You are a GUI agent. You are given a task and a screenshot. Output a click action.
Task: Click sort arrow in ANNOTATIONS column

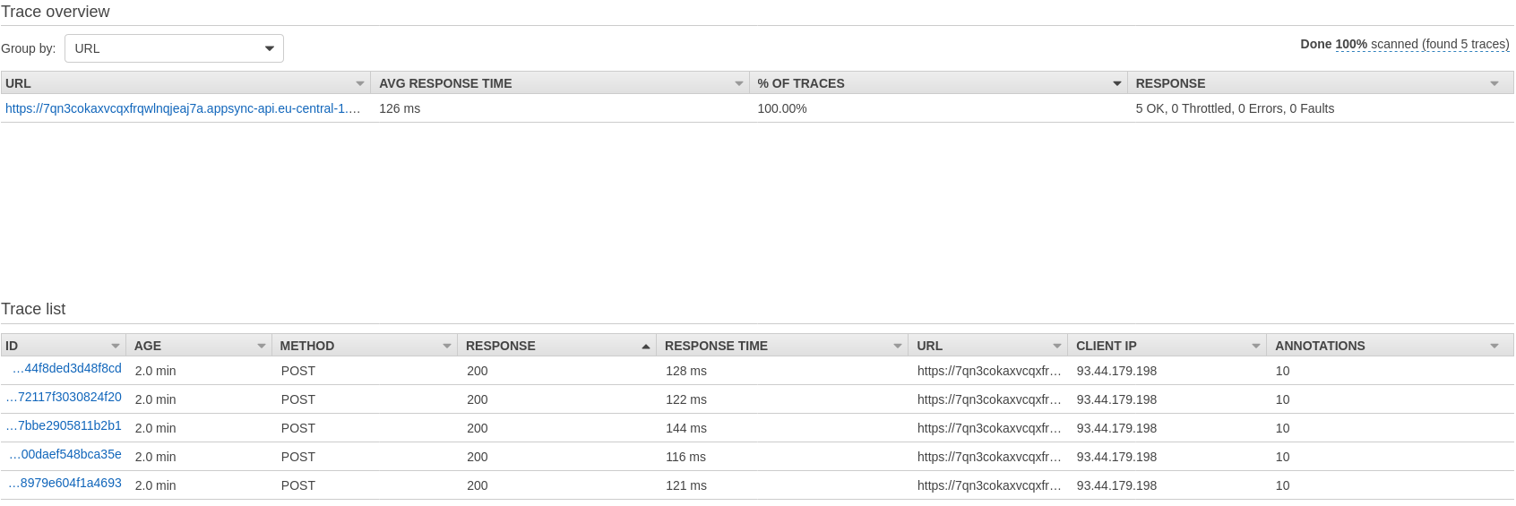click(x=1494, y=346)
